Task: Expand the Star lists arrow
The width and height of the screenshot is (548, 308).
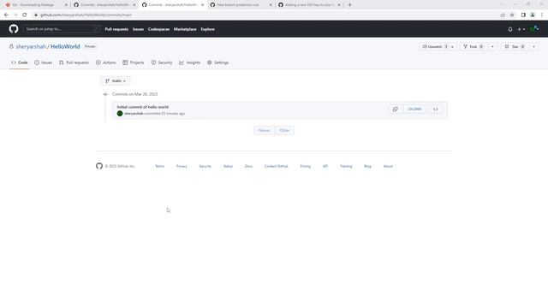Action: 534,46
